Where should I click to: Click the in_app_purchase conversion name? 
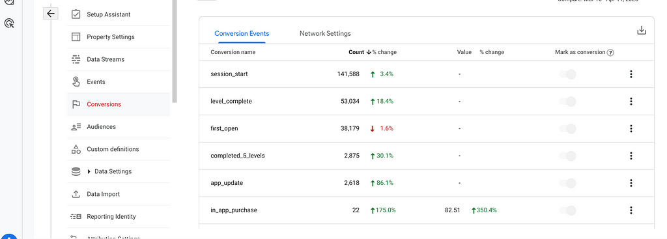coord(234,210)
